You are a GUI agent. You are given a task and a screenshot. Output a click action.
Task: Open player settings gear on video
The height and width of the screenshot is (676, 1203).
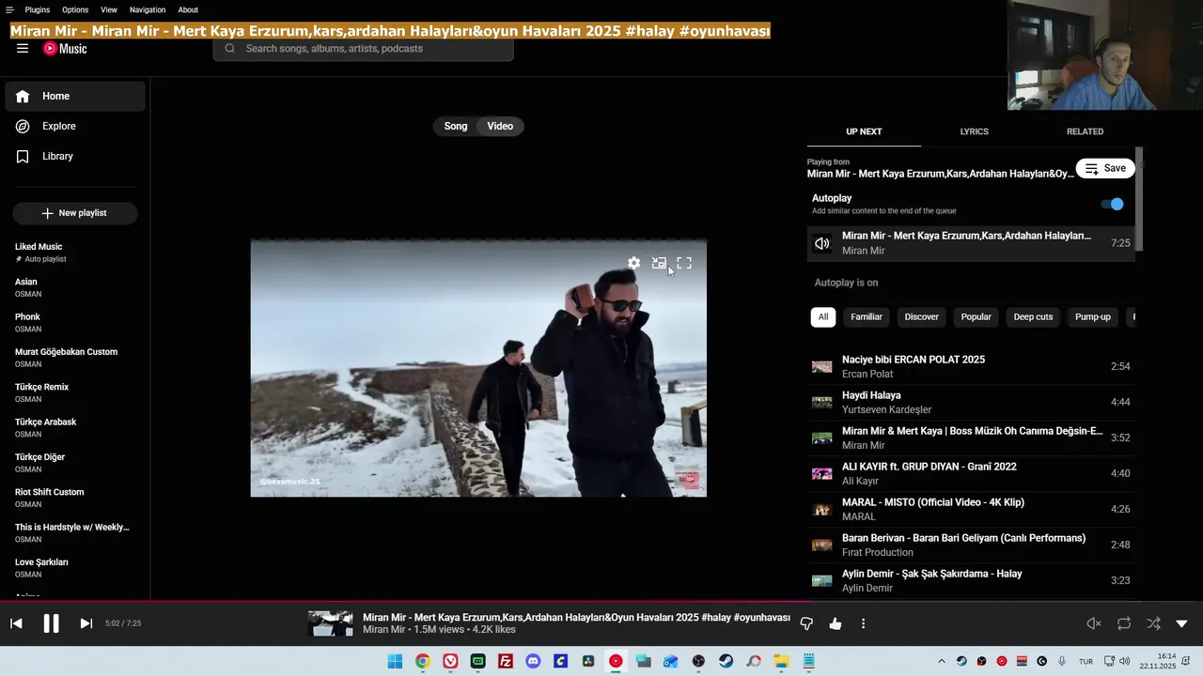[x=634, y=264]
